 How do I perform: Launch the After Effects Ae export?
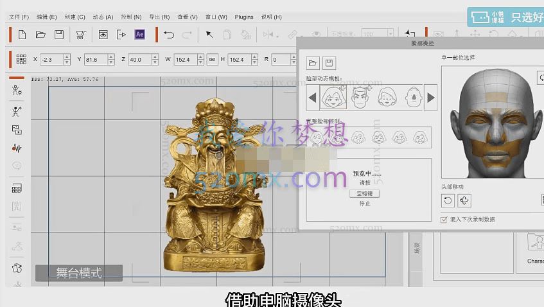[x=140, y=34]
